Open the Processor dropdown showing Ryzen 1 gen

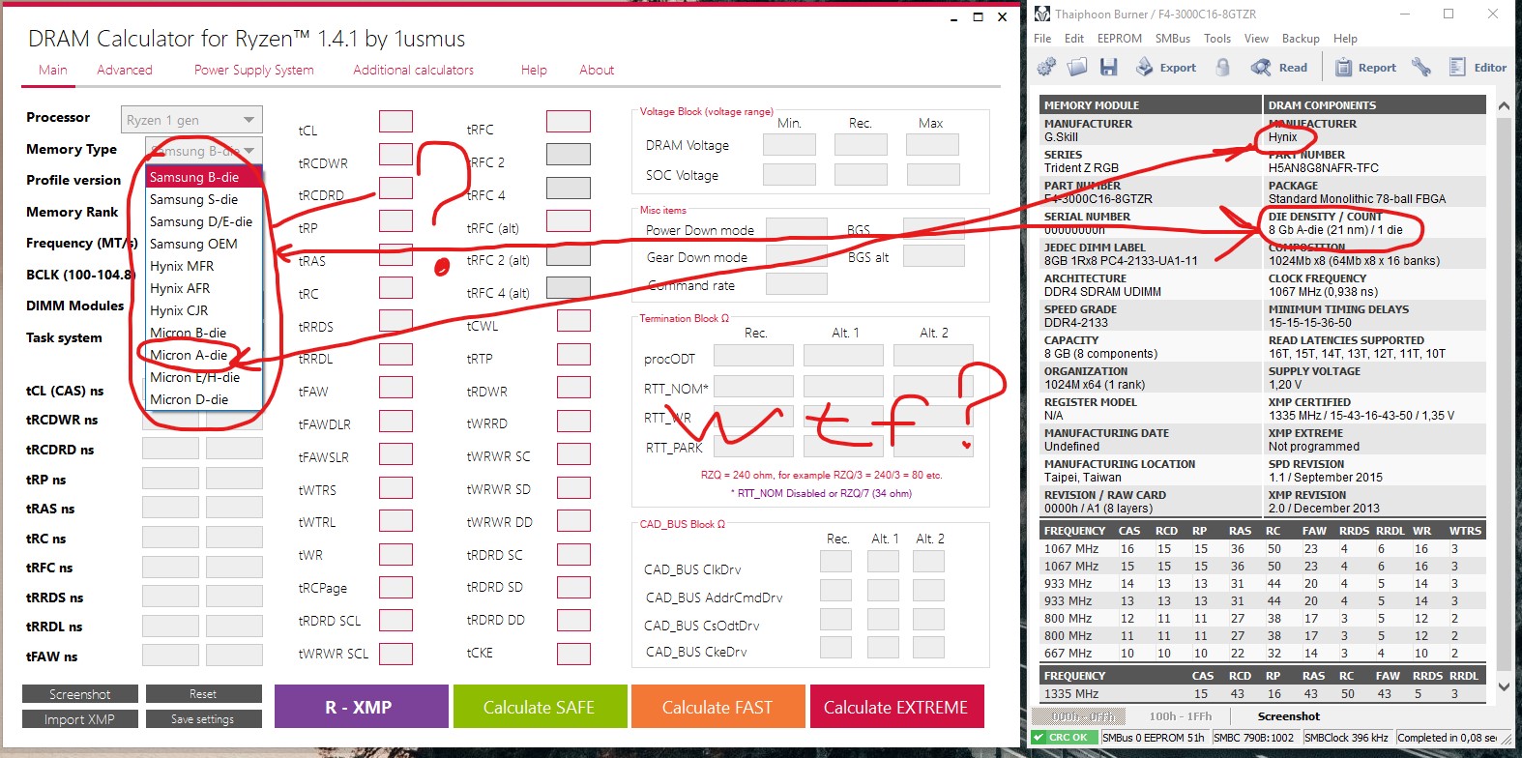pos(191,120)
